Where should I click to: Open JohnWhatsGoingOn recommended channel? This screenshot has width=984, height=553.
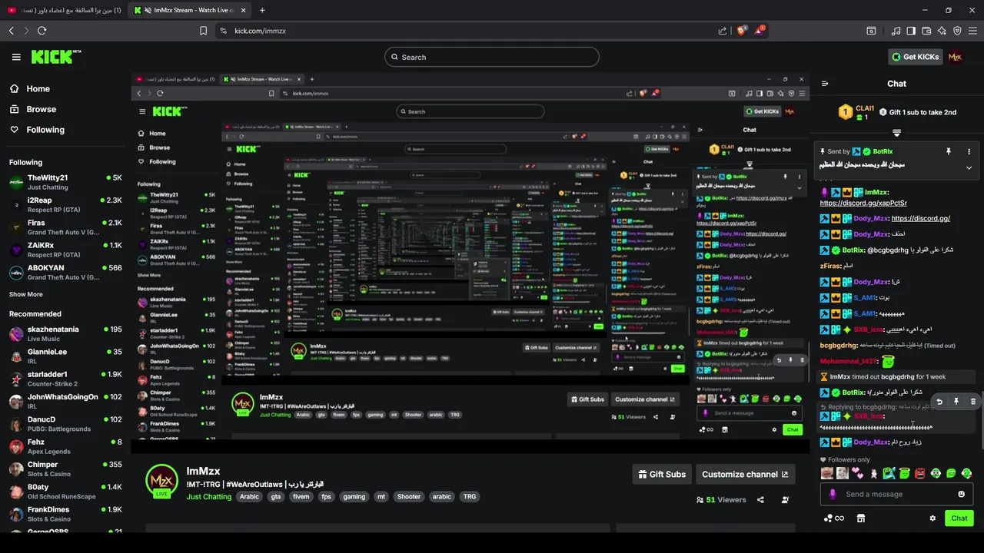pos(65,401)
